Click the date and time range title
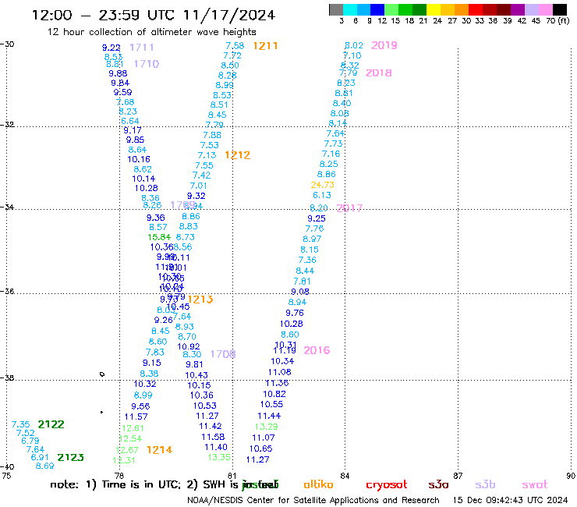 tap(154, 15)
